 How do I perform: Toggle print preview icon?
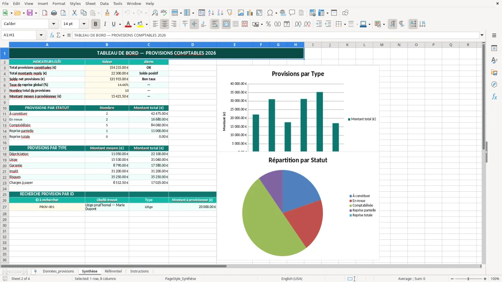(63, 13)
